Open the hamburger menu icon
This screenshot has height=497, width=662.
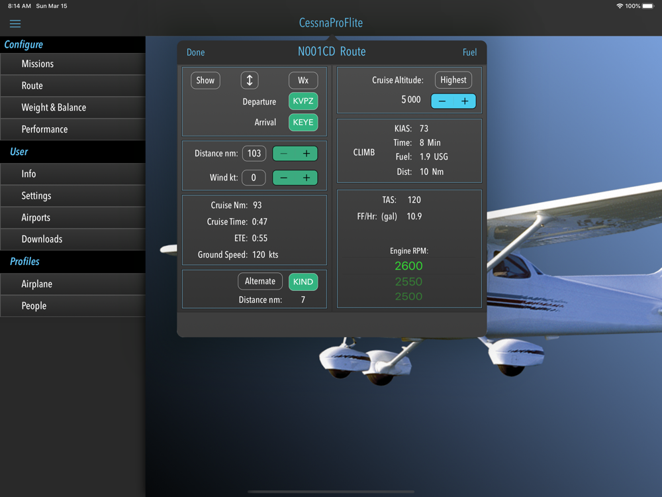point(15,24)
